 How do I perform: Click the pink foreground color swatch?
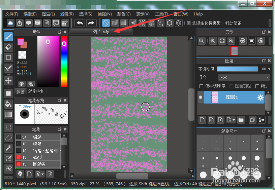(x=21, y=42)
